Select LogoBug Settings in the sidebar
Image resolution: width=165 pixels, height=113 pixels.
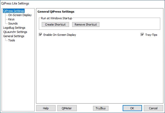tap(14, 28)
